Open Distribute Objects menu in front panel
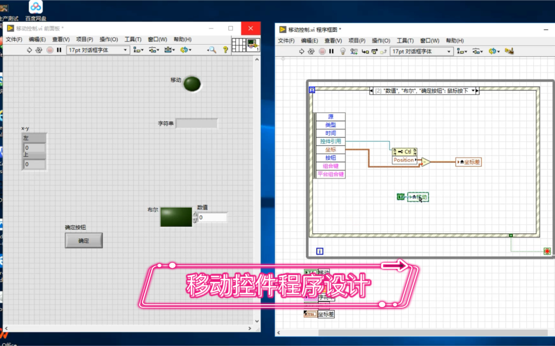The width and height of the screenshot is (555, 346). click(x=154, y=50)
